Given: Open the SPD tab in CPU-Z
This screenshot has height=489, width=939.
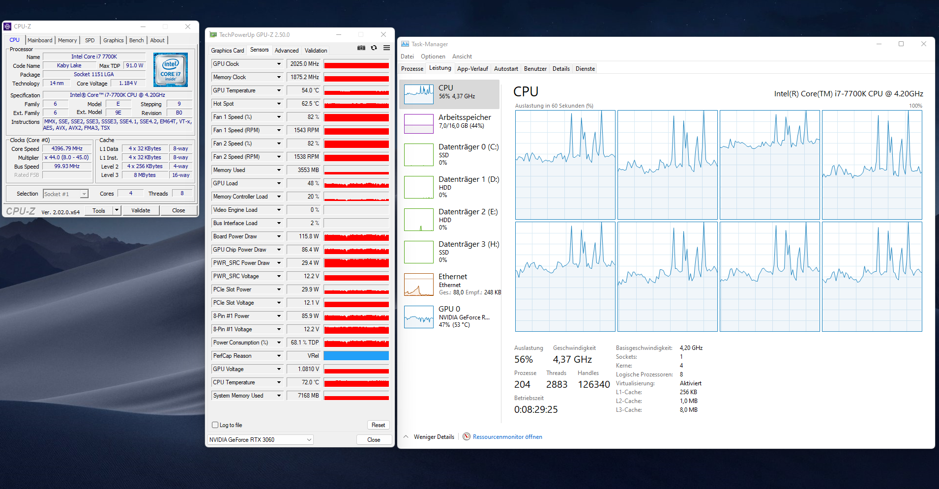Looking at the screenshot, I should tap(90, 40).
